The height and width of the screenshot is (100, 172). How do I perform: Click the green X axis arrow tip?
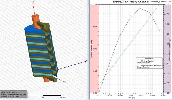[64, 82]
